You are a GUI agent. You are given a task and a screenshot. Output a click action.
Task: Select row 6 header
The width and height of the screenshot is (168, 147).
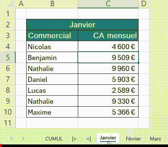point(8,68)
